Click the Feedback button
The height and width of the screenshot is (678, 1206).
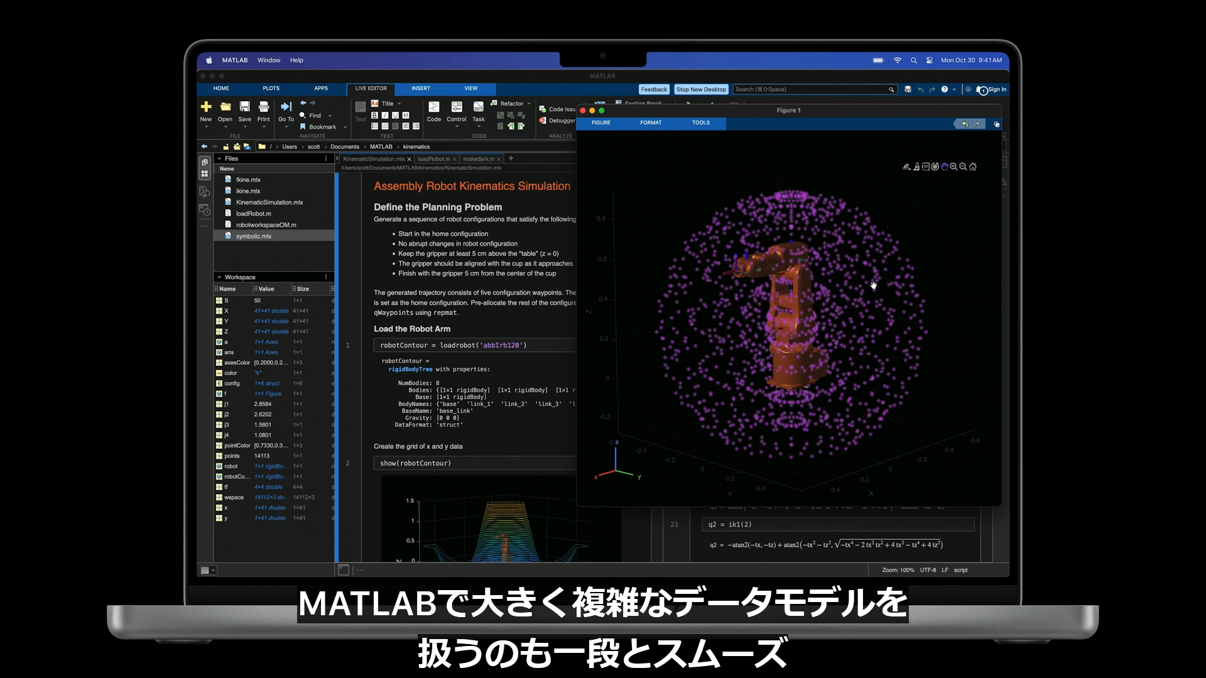click(x=654, y=90)
